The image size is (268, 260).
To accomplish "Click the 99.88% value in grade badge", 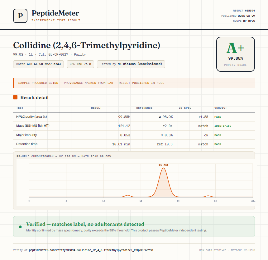I will (x=236, y=58).
